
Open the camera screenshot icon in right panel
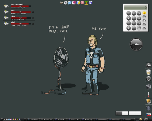coord(149,87)
